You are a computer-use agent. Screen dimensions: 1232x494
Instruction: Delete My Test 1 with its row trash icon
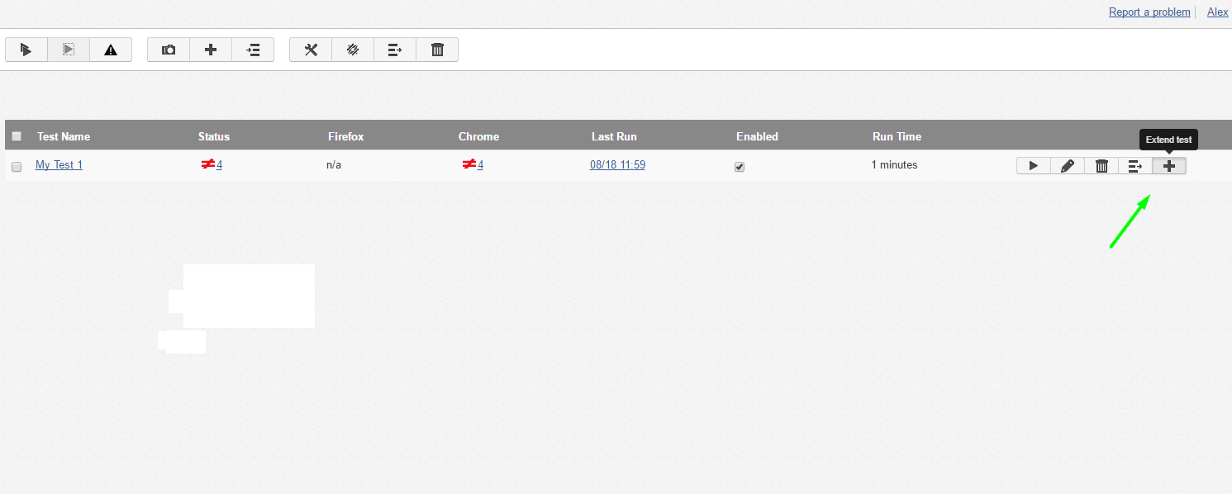coord(1101,165)
